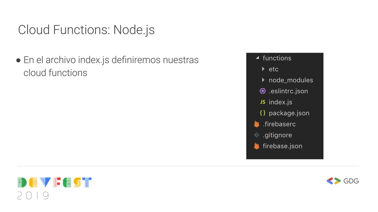Click the Cloud Functions: Node.js title
Image resolution: width=378 pixels, height=212 pixels.
click(86, 29)
